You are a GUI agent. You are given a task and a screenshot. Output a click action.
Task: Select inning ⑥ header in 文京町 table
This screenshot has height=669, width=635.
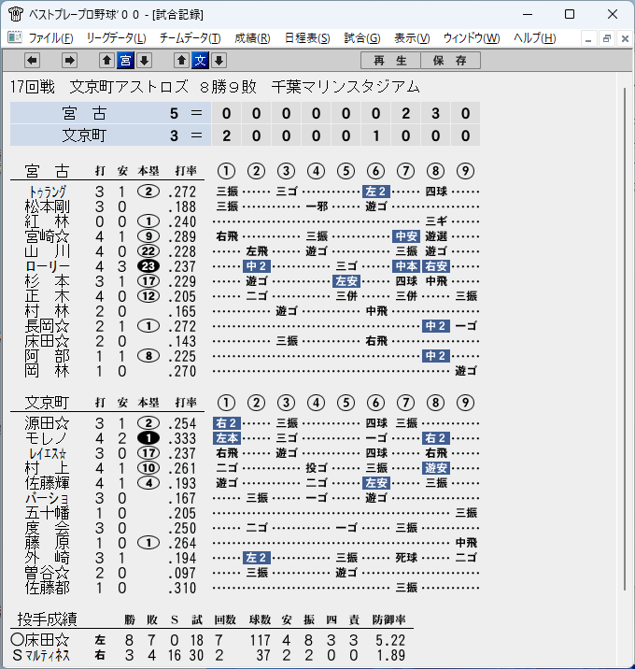click(x=375, y=403)
